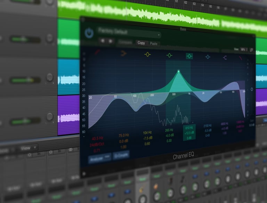This screenshot has height=203, width=267.
Task: Select the -6.0 dB gain value
Action: coord(170,135)
